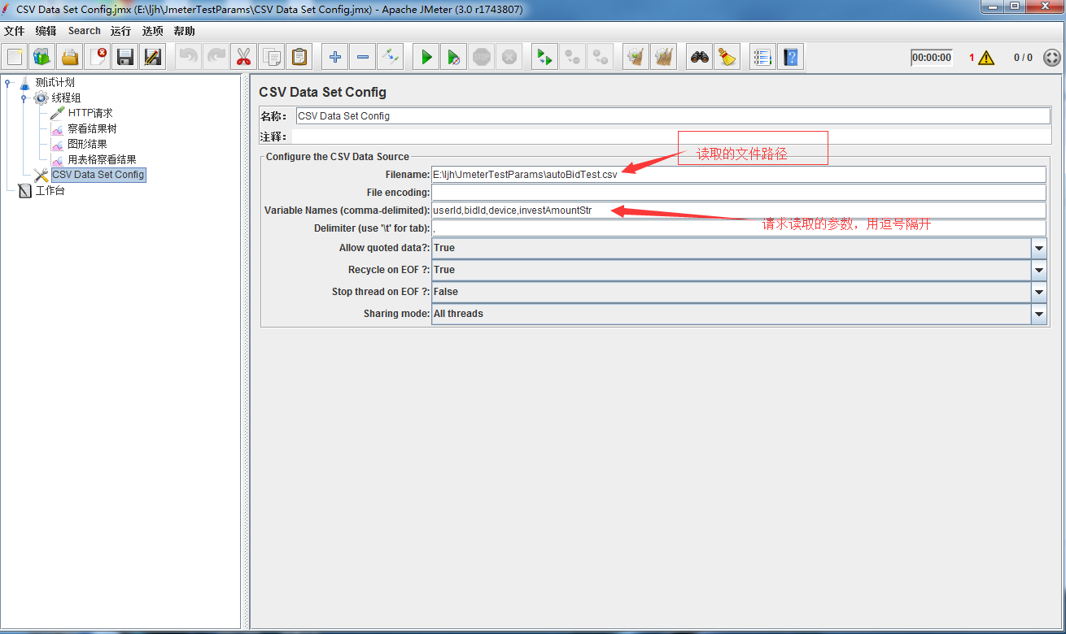Viewport: 1066px width, 634px height.
Task: Click the Collapse All minus icon
Action: (x=363, y=57)
